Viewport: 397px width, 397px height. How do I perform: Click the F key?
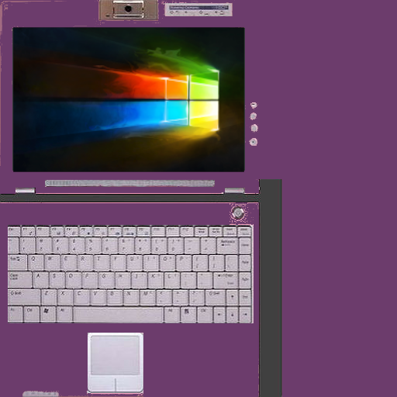click(x=90, y=280)
